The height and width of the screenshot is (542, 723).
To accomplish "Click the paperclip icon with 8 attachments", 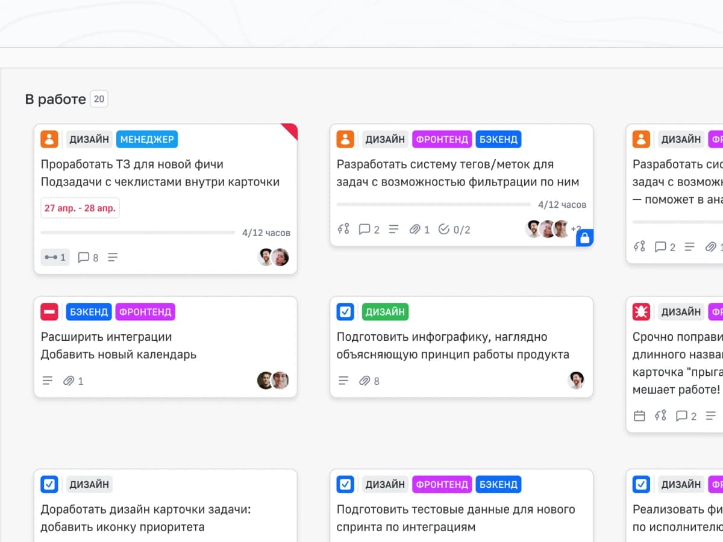I will tap(369, 381).
